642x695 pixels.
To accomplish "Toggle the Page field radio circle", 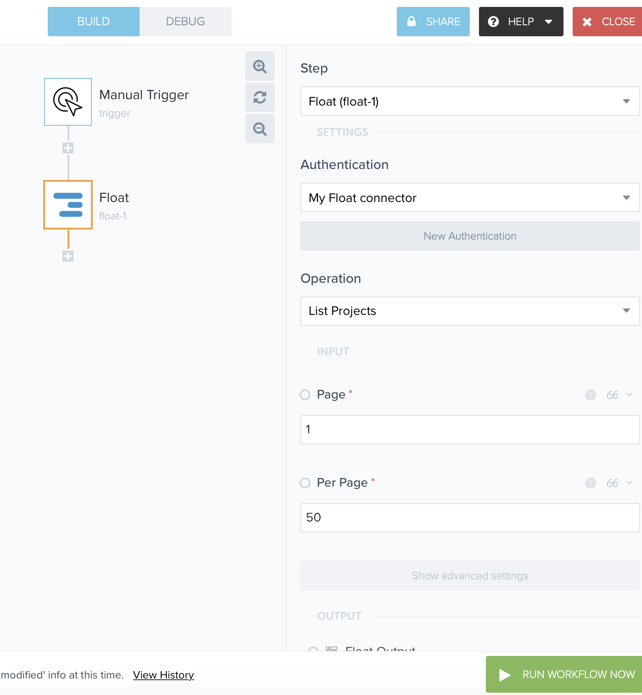I will click(305, 395).
